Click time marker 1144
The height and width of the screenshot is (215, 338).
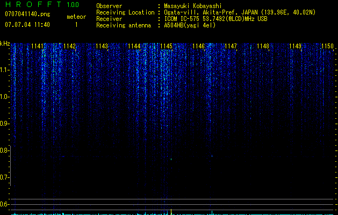coord(134,46)
